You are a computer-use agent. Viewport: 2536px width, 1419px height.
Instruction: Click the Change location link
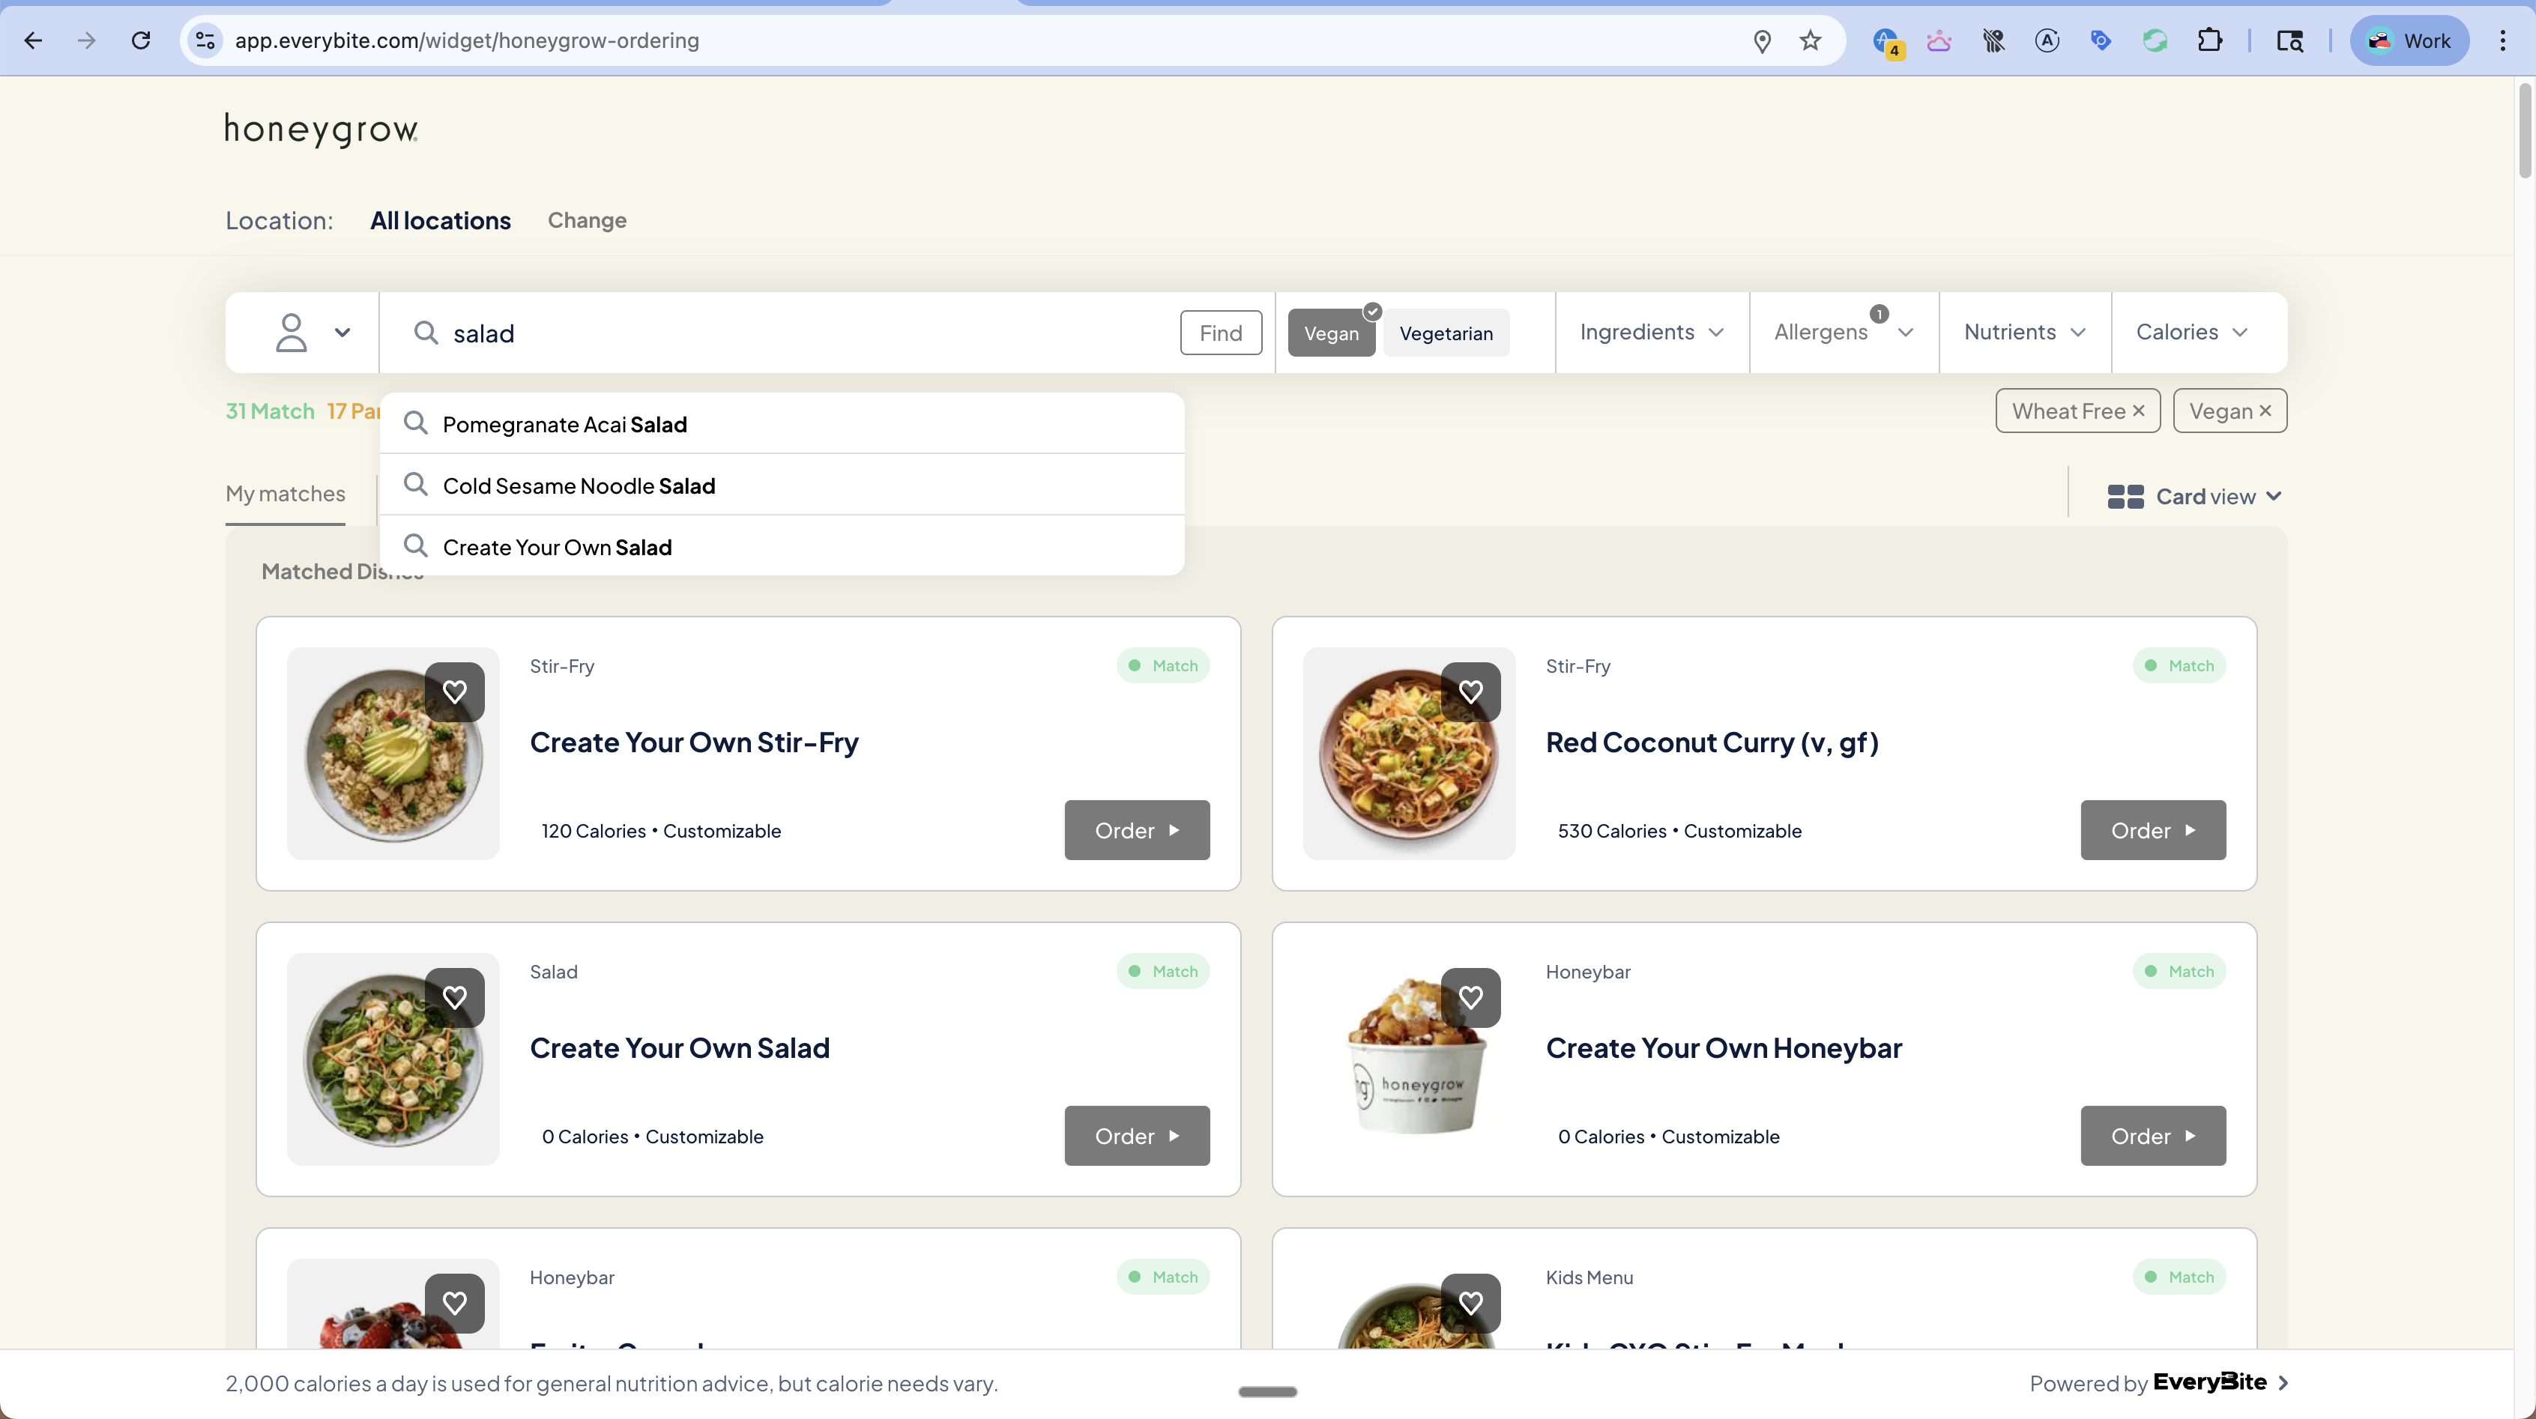[x=587, y=220]
